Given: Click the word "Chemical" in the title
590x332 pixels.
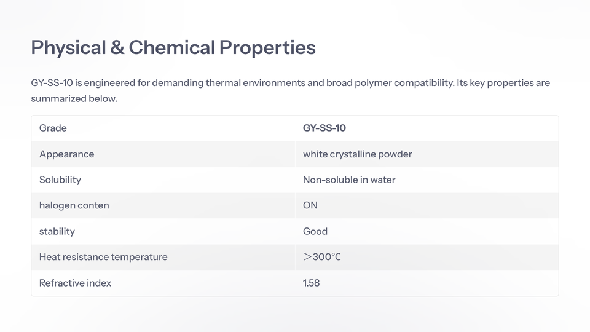Looking at the screenshot, I should pyautogui.click(x=172, y=47).
